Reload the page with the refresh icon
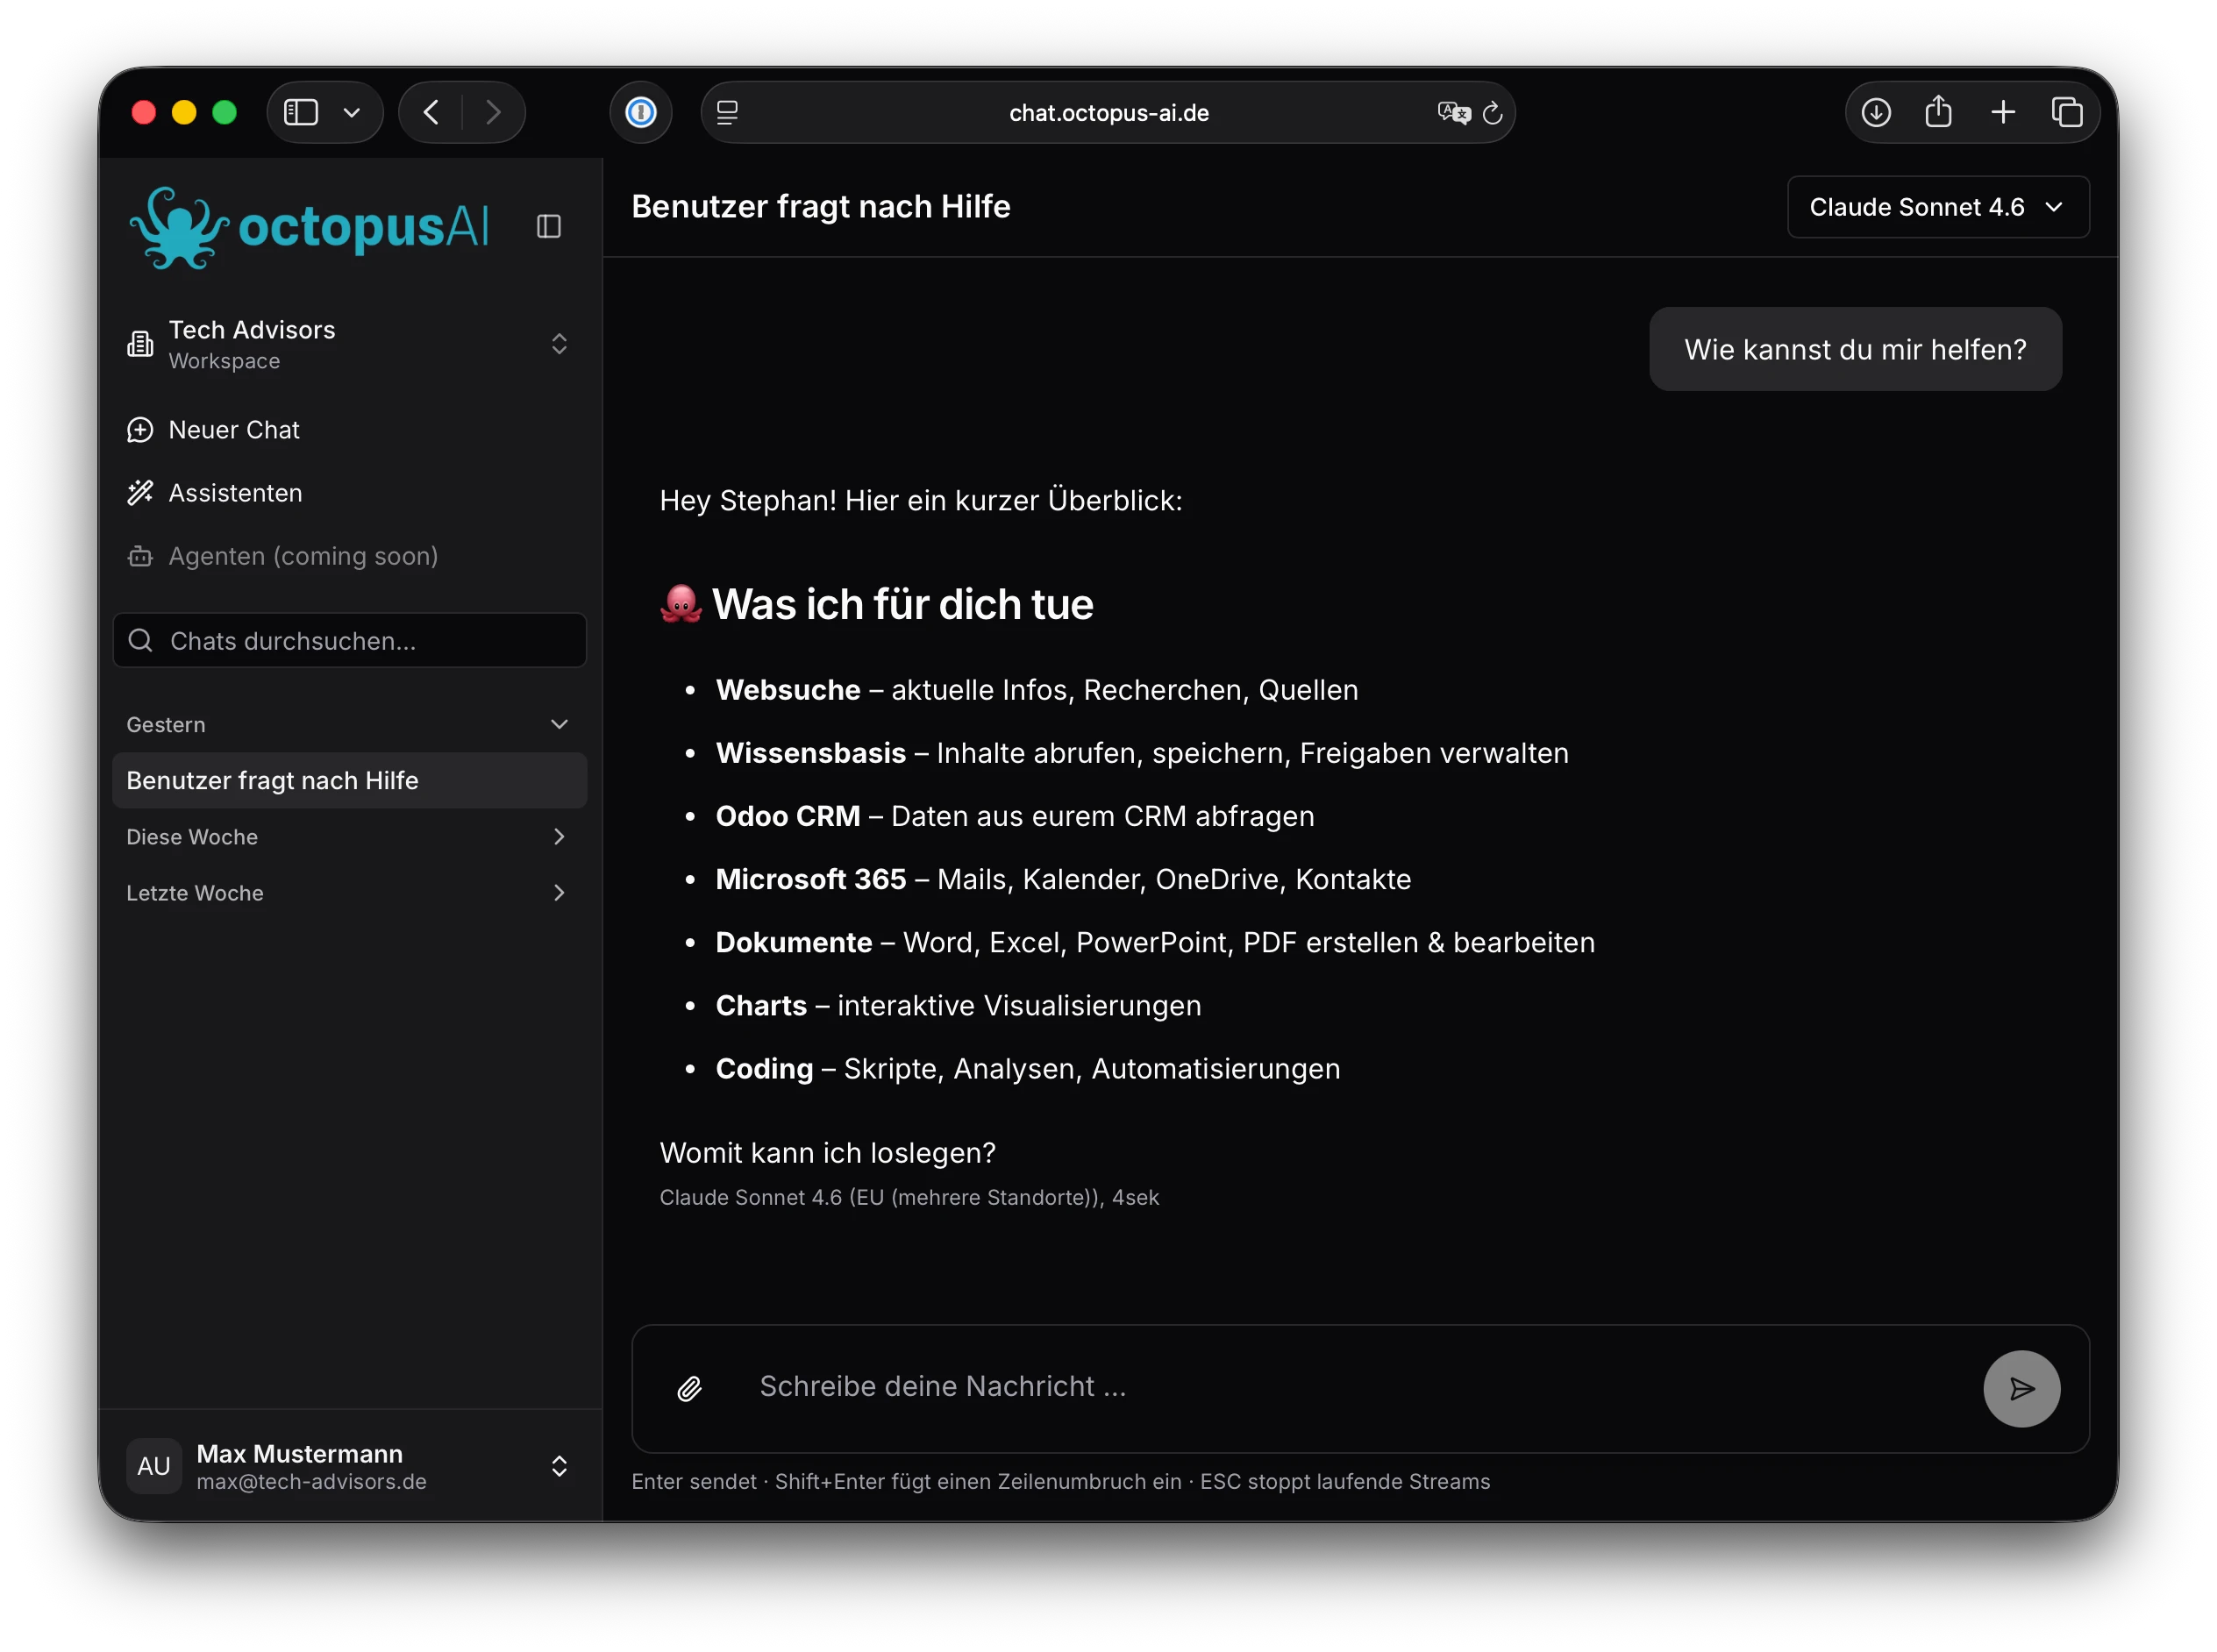 [1493, 112]
